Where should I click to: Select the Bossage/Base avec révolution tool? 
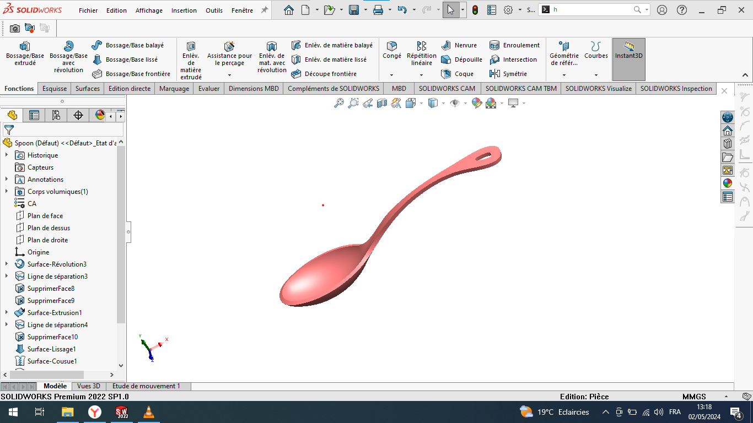pyautogui.click(x=68, y=54)
